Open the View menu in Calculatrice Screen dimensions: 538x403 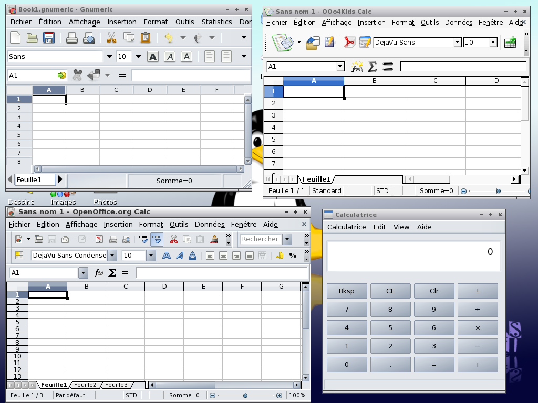[401, 227]
